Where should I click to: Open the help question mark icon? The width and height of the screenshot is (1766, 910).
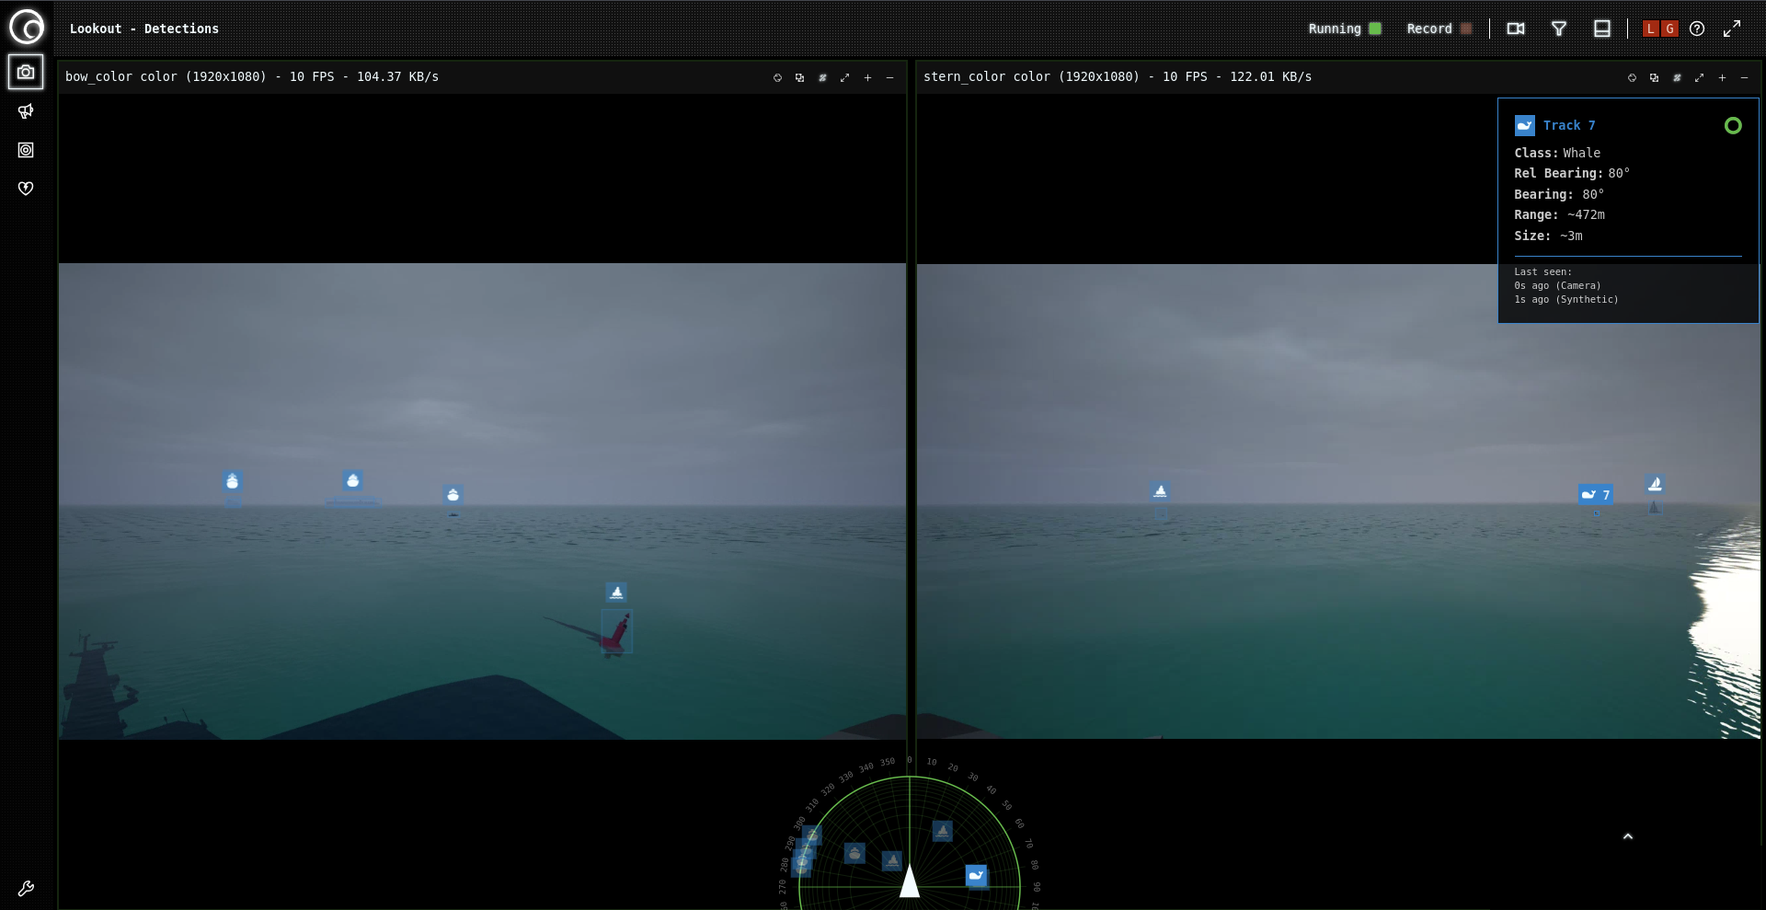[x=1697, y=29]
